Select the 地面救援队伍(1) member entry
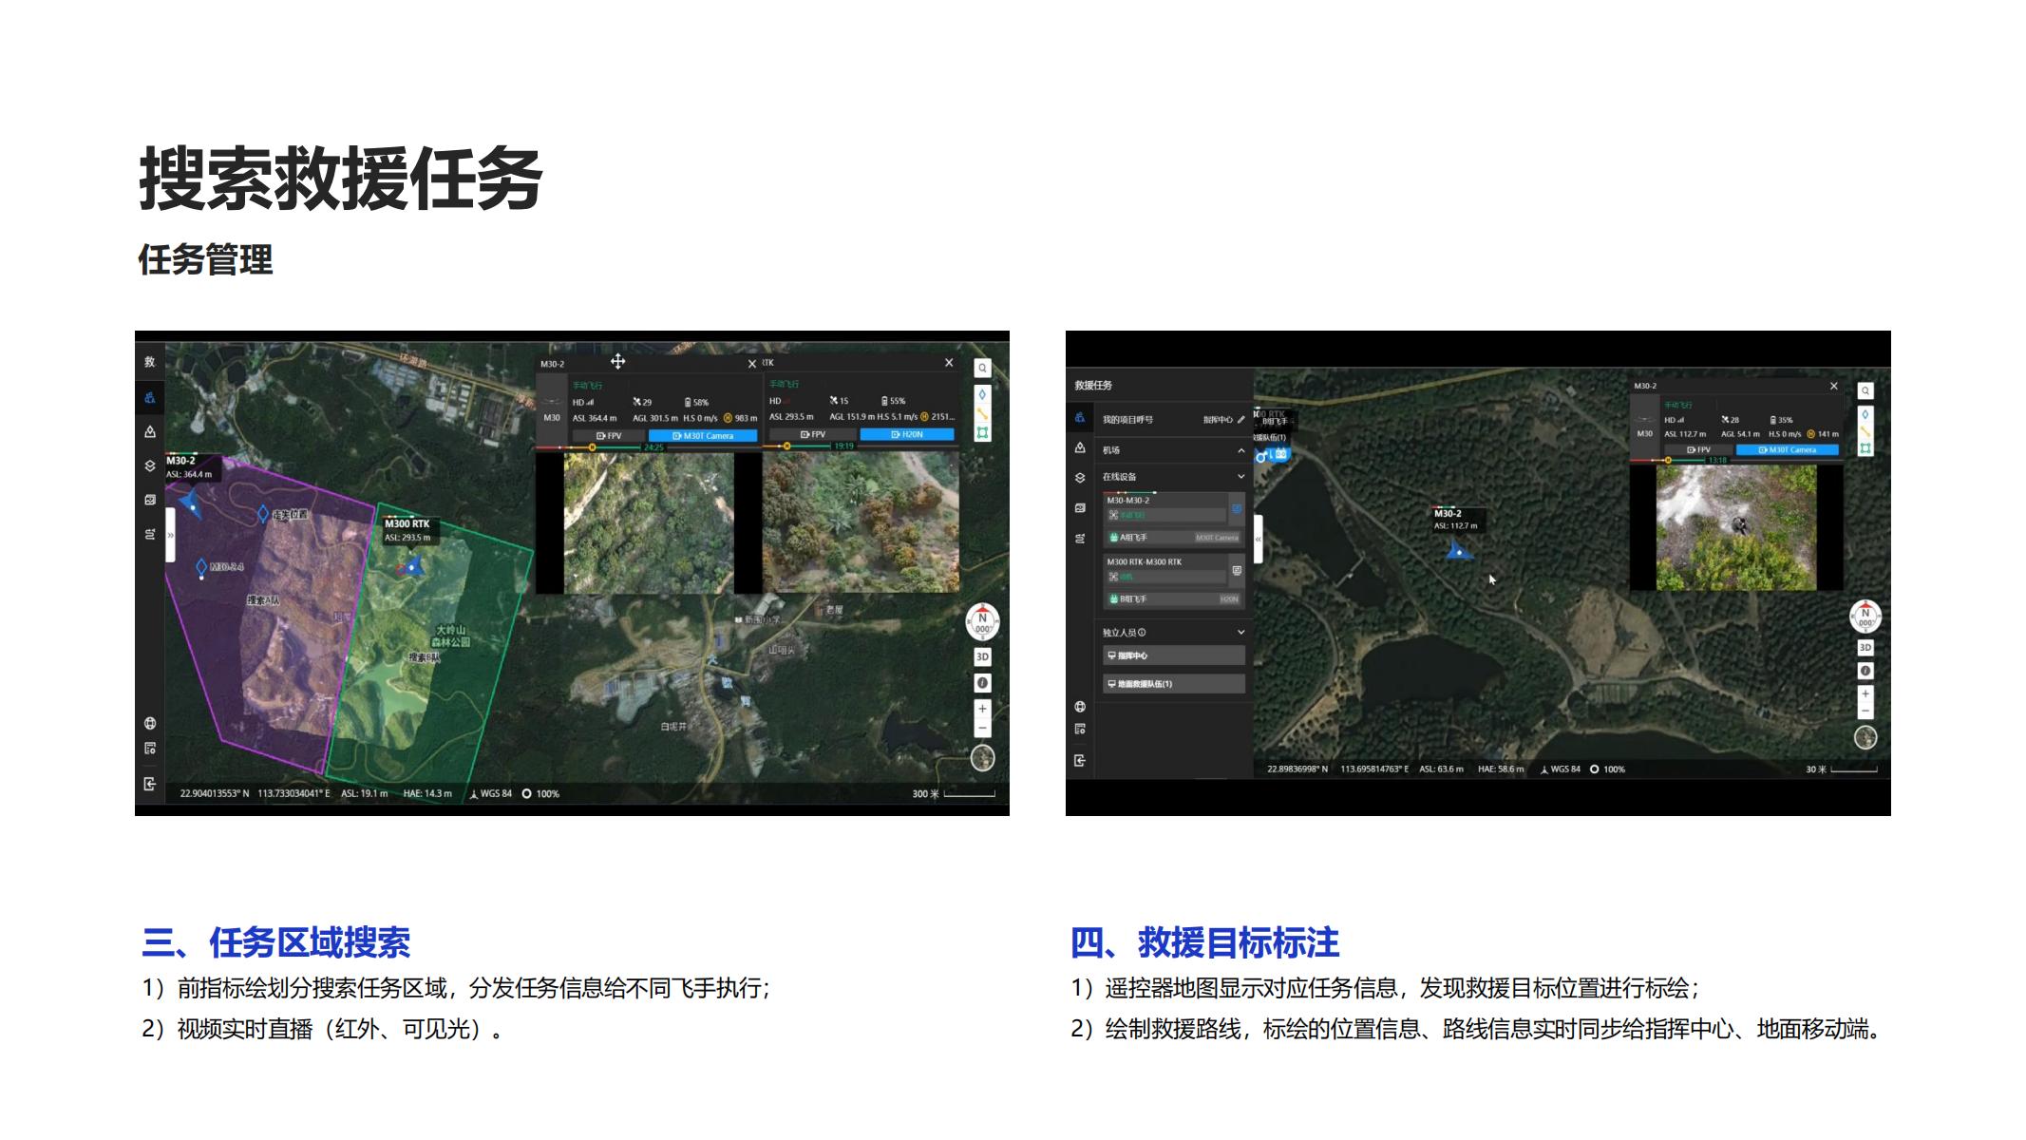2026x1140 pixels. click(x=1173, y=684)
